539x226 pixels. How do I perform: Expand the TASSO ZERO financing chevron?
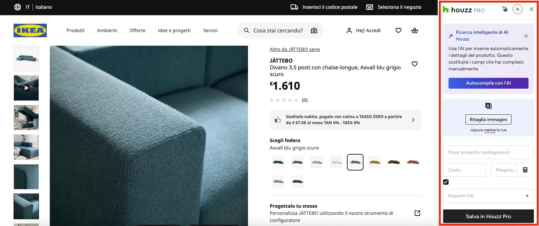413,120
